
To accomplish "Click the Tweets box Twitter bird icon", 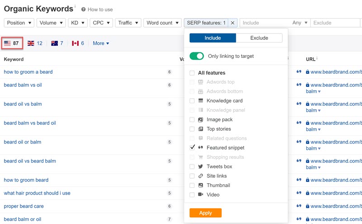I will coord(200,167).
